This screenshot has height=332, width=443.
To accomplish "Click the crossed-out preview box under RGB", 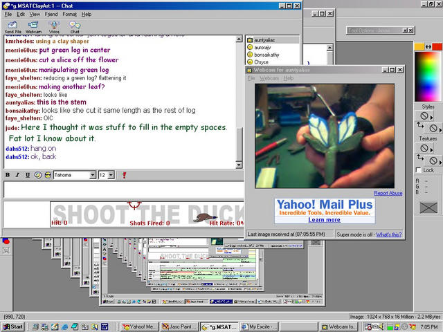I will pyautogui.click(x=428, y=207).
